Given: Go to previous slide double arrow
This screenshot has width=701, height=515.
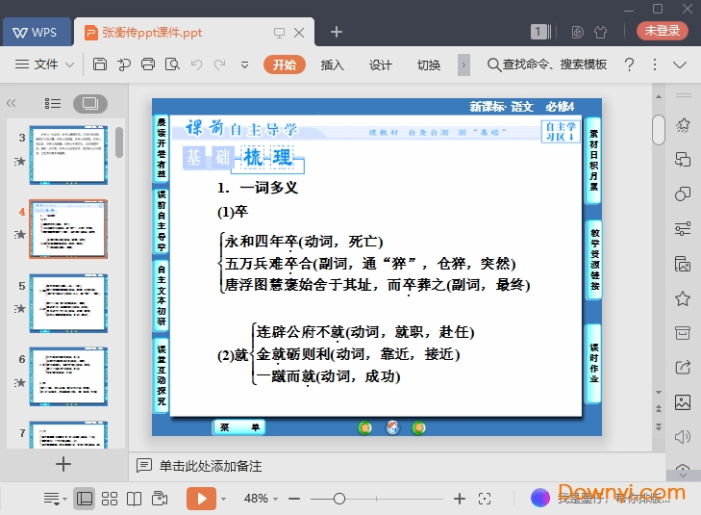Looking at the screenshot, I should [x=659, y=408].
